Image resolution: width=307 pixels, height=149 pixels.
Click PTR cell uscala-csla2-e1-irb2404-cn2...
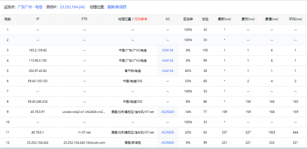point(84,112)
